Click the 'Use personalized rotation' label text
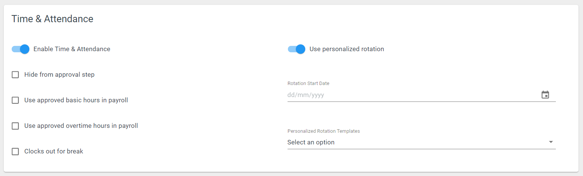The height and width of the screenshot is (176, 583). (347, 49)
